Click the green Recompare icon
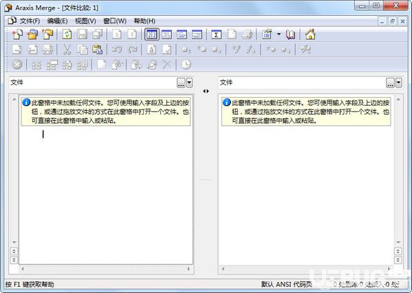Screen dimensions: 412x293 tap(67, 34)
